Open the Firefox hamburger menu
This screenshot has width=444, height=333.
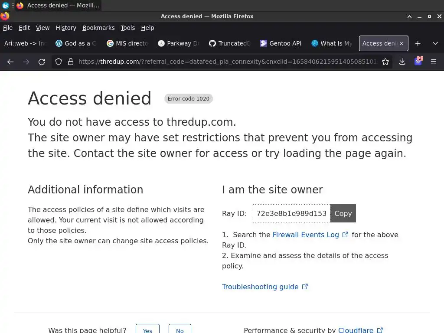pos(434,62)
